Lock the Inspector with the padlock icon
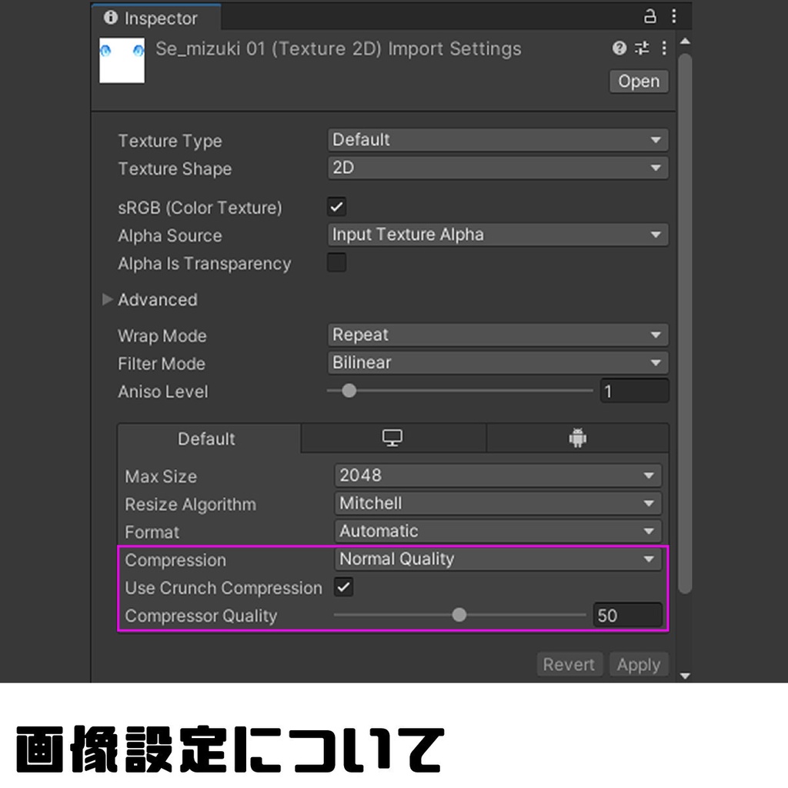The width and height of the screenshot is (788, 788). pyautogui.click(x=650, y=16)
